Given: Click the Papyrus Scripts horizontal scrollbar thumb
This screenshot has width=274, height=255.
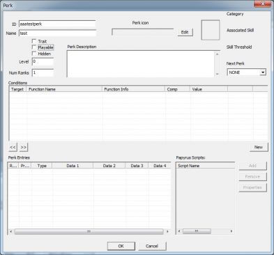Looking at the screenshot, I should click(x=197, y=231).
